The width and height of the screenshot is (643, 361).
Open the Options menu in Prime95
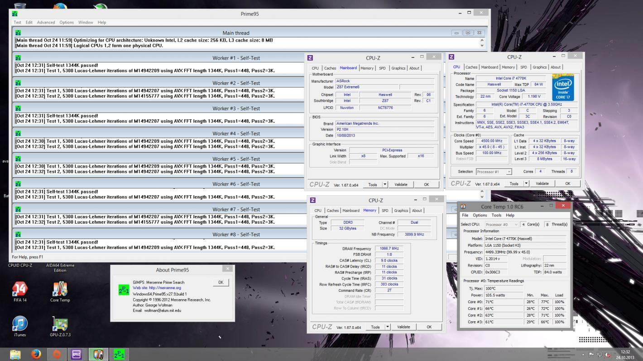[x=67, y=22]
